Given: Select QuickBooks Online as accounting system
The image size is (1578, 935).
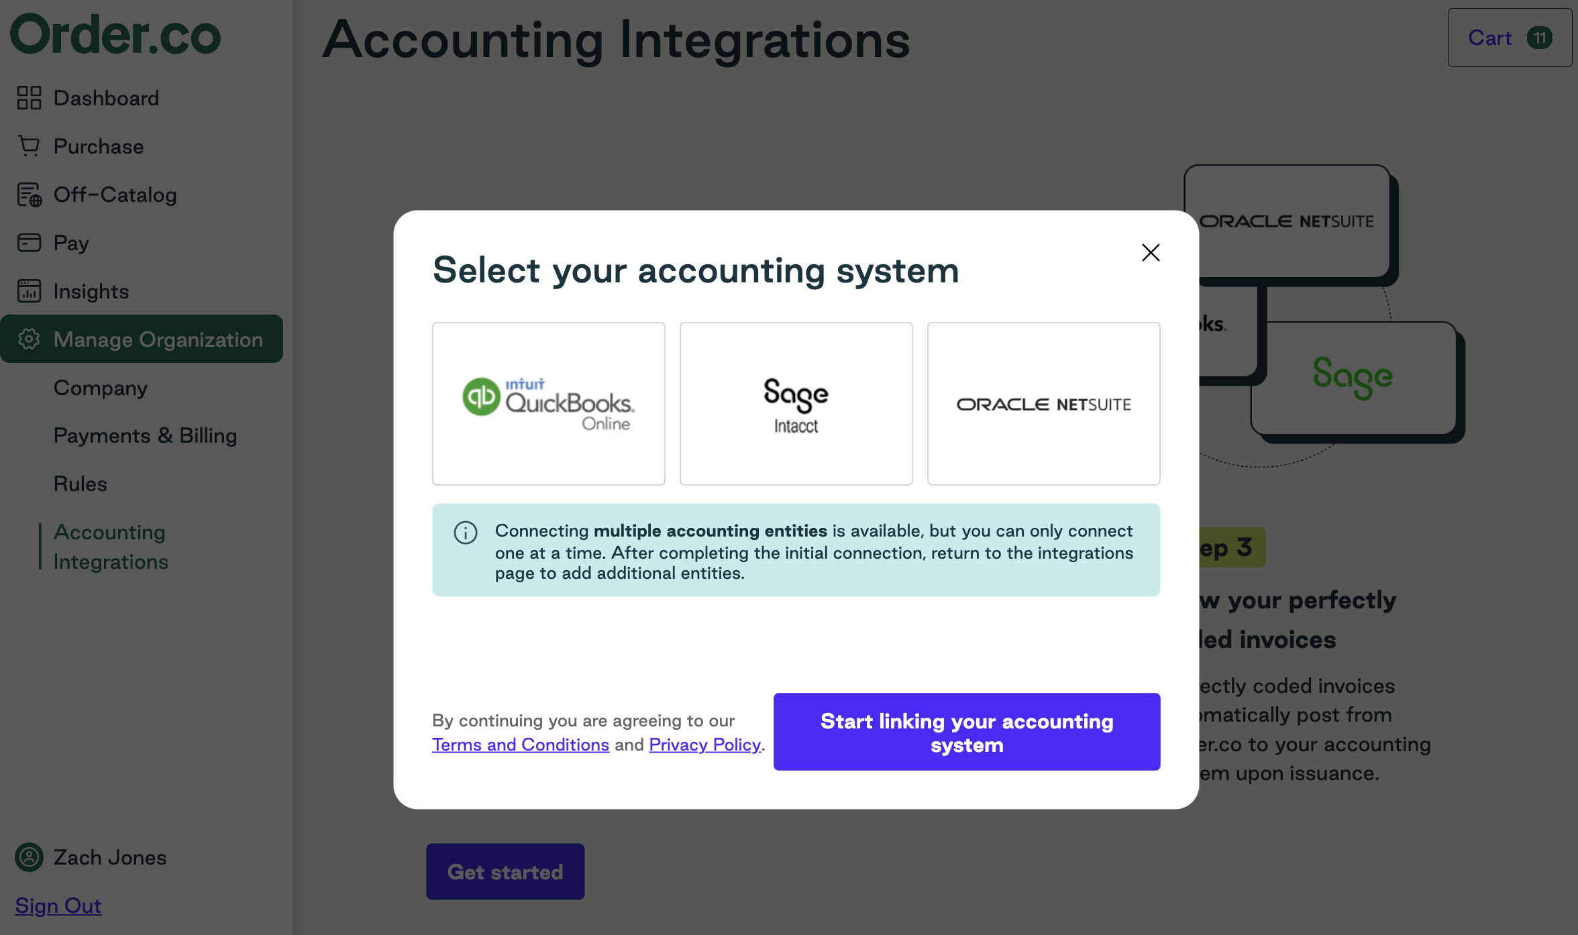Looking at the screenshot, I should point(547,404).
